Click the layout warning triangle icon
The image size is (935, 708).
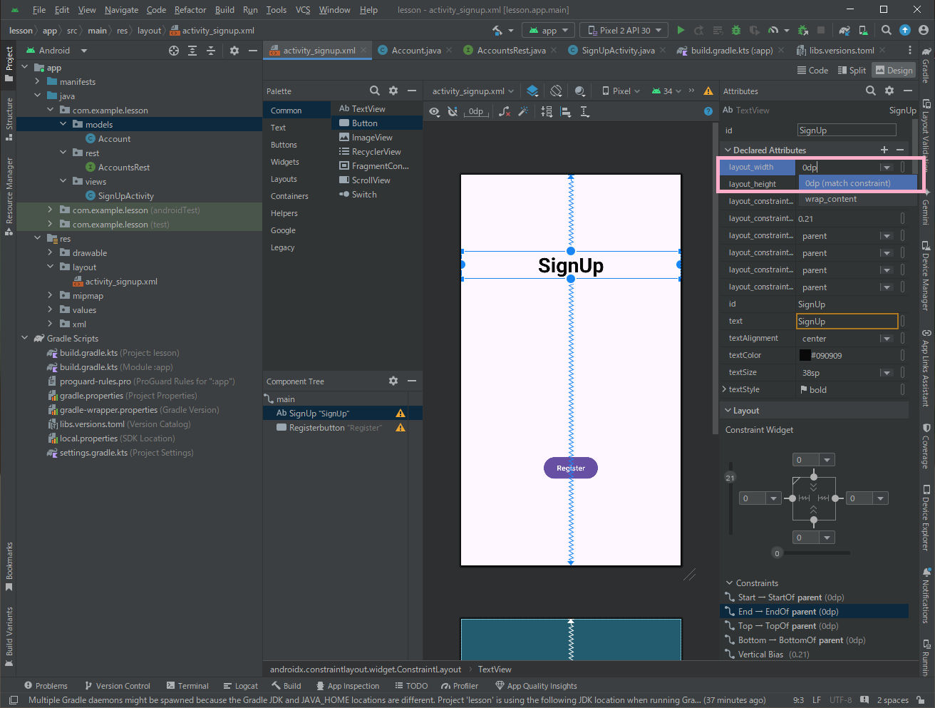[708, 91]
